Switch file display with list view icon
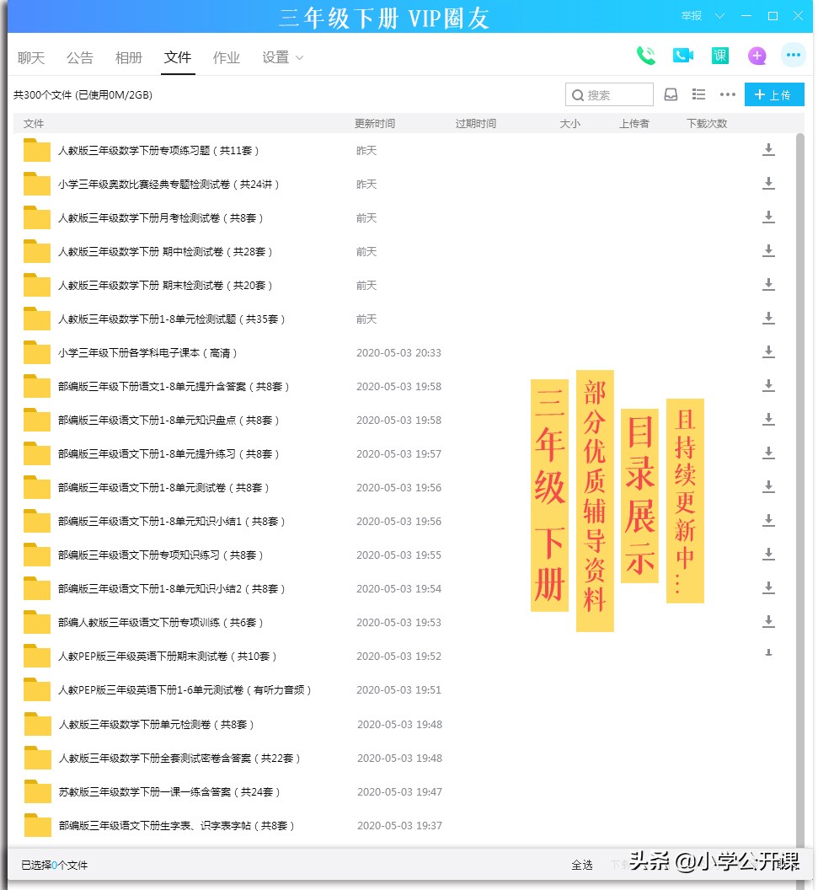 [699, 94]
